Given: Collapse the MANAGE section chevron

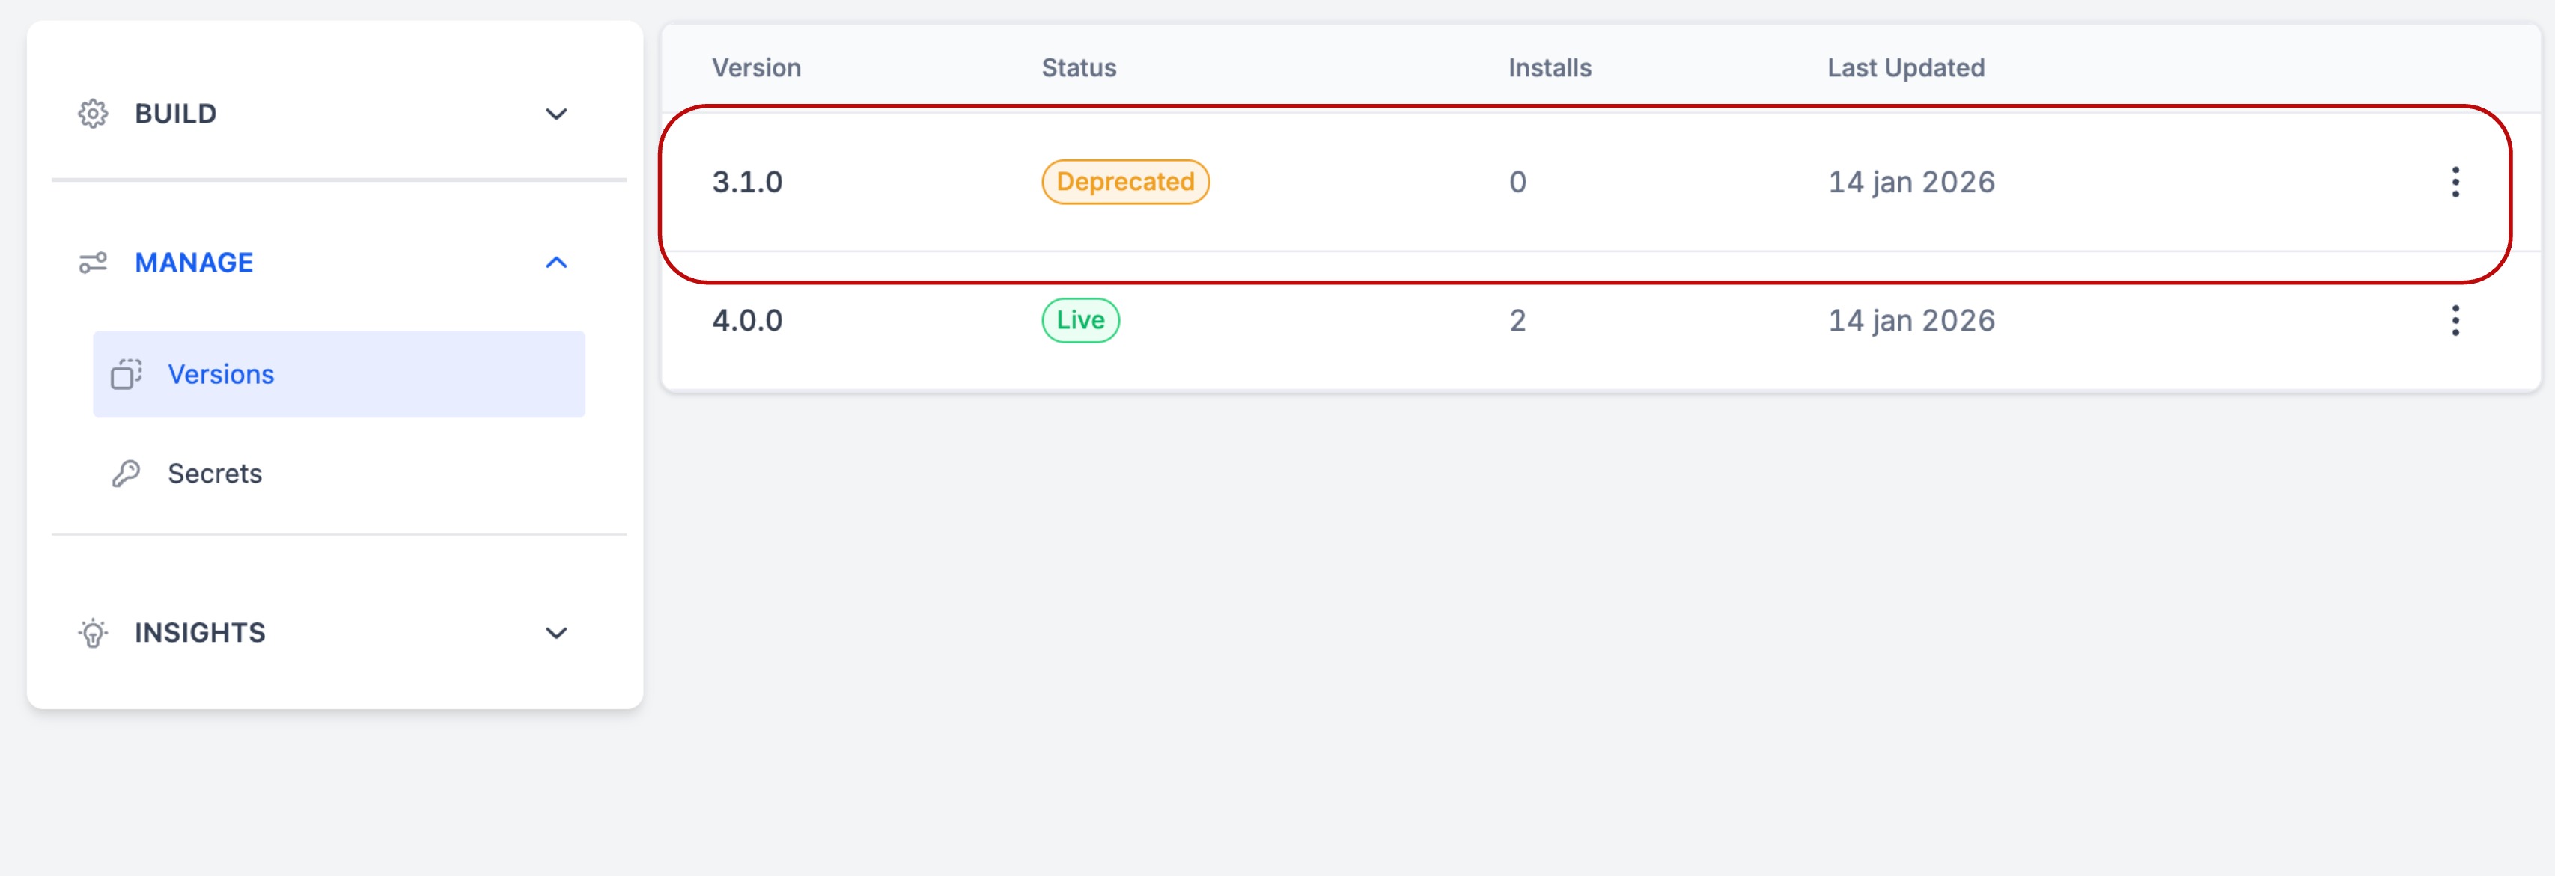Looking at the screenshot, I should 556,263.
